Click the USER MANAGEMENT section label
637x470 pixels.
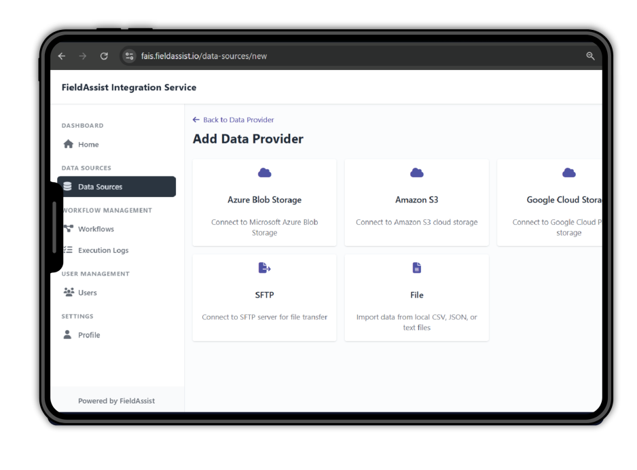click(96, 274)
